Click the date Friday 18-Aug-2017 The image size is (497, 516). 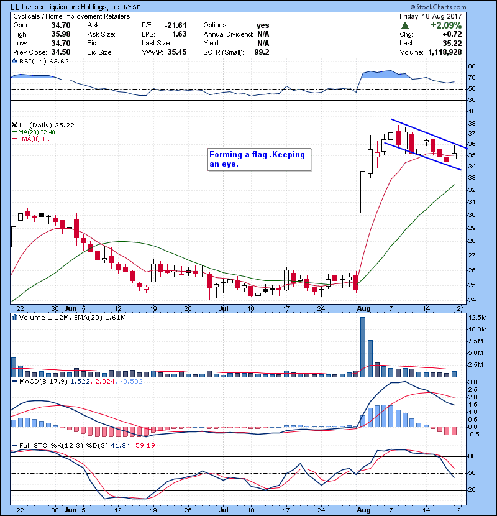[431, 16]
